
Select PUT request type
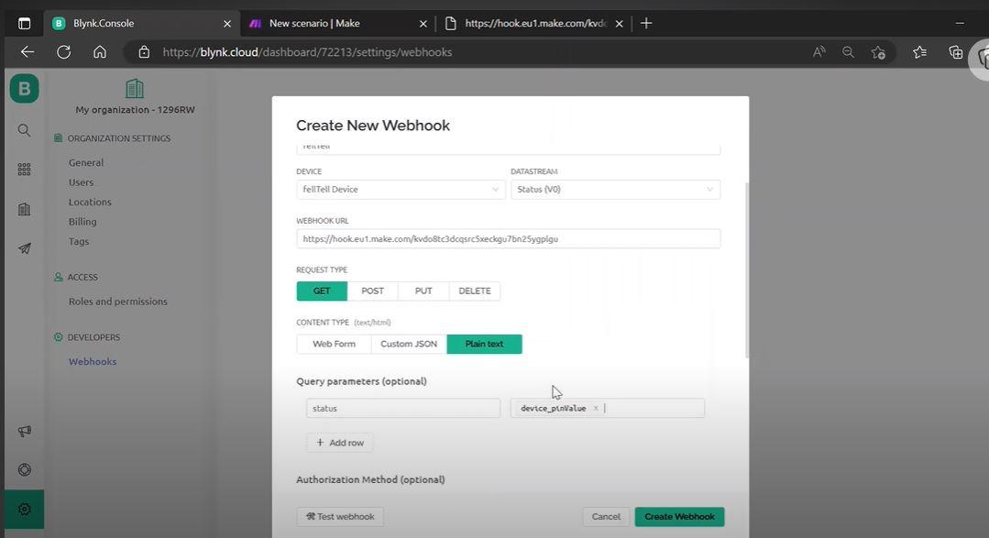pos(423,291)
